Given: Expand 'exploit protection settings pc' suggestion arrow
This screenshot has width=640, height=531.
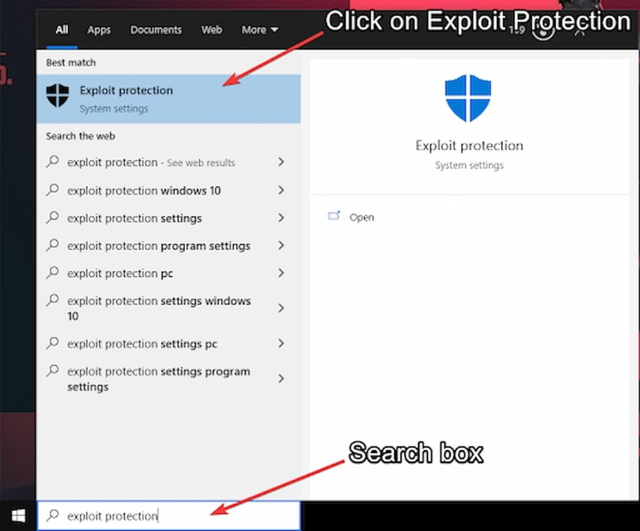Looking at the screenshot, I should pyautogui.click(x=280, y=344).
